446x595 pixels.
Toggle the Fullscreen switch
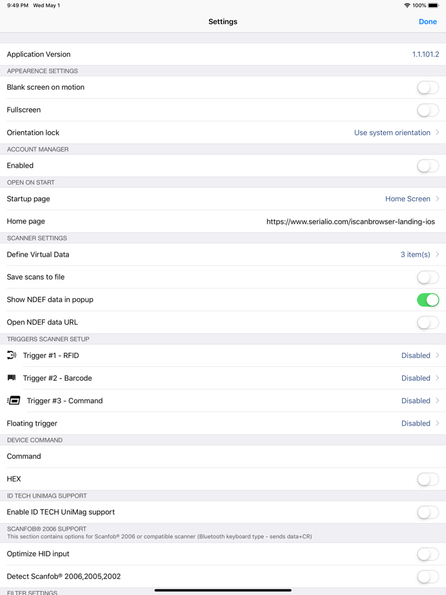pos(428,110)
